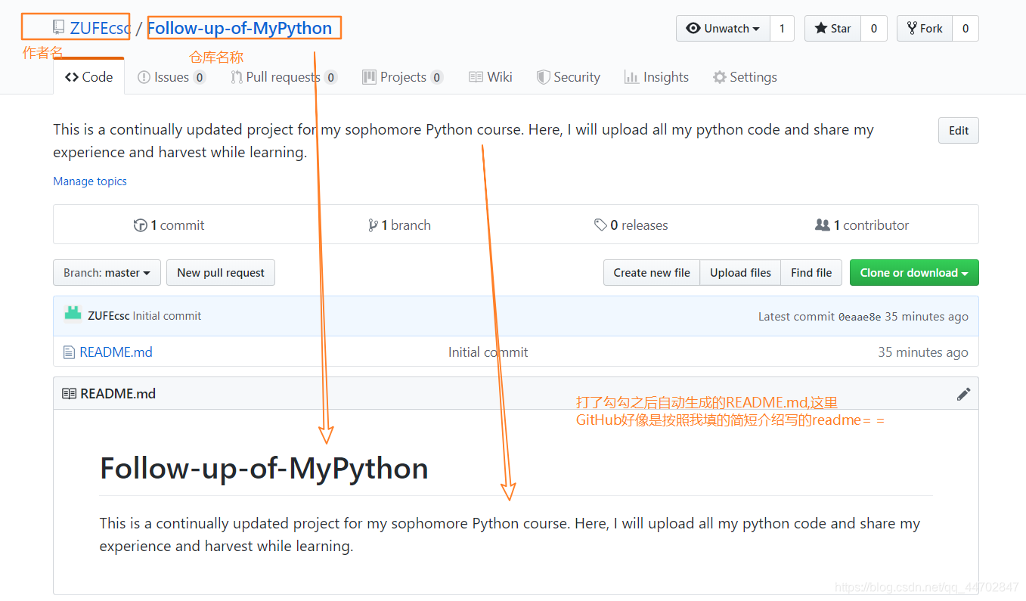Switch to the Issues tab
The width and height of the screenshot is (1026, 601).
(x=172, y=77)
